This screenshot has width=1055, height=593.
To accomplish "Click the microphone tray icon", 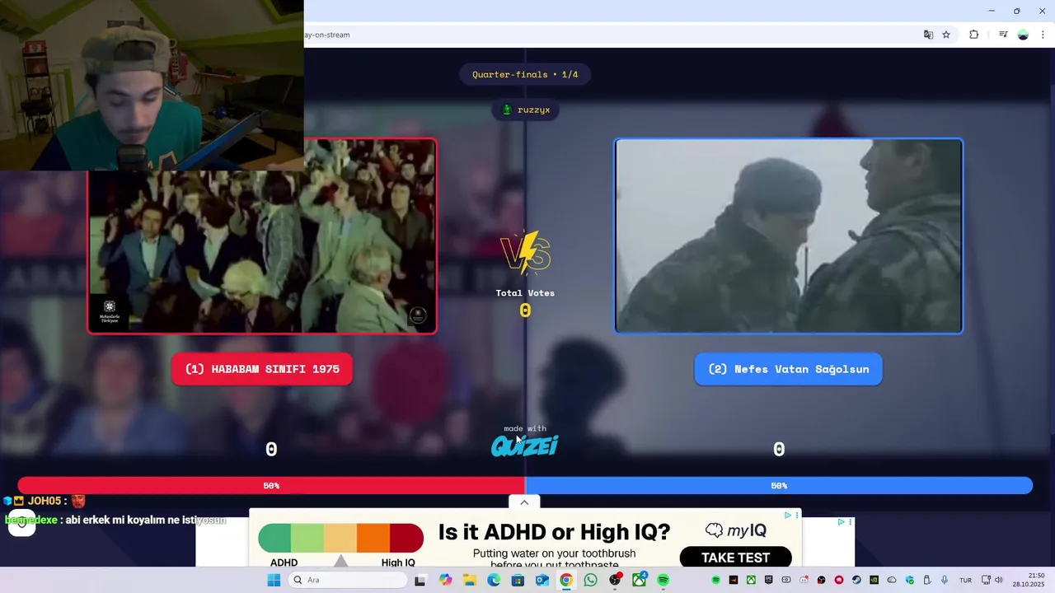I will 945,580.
